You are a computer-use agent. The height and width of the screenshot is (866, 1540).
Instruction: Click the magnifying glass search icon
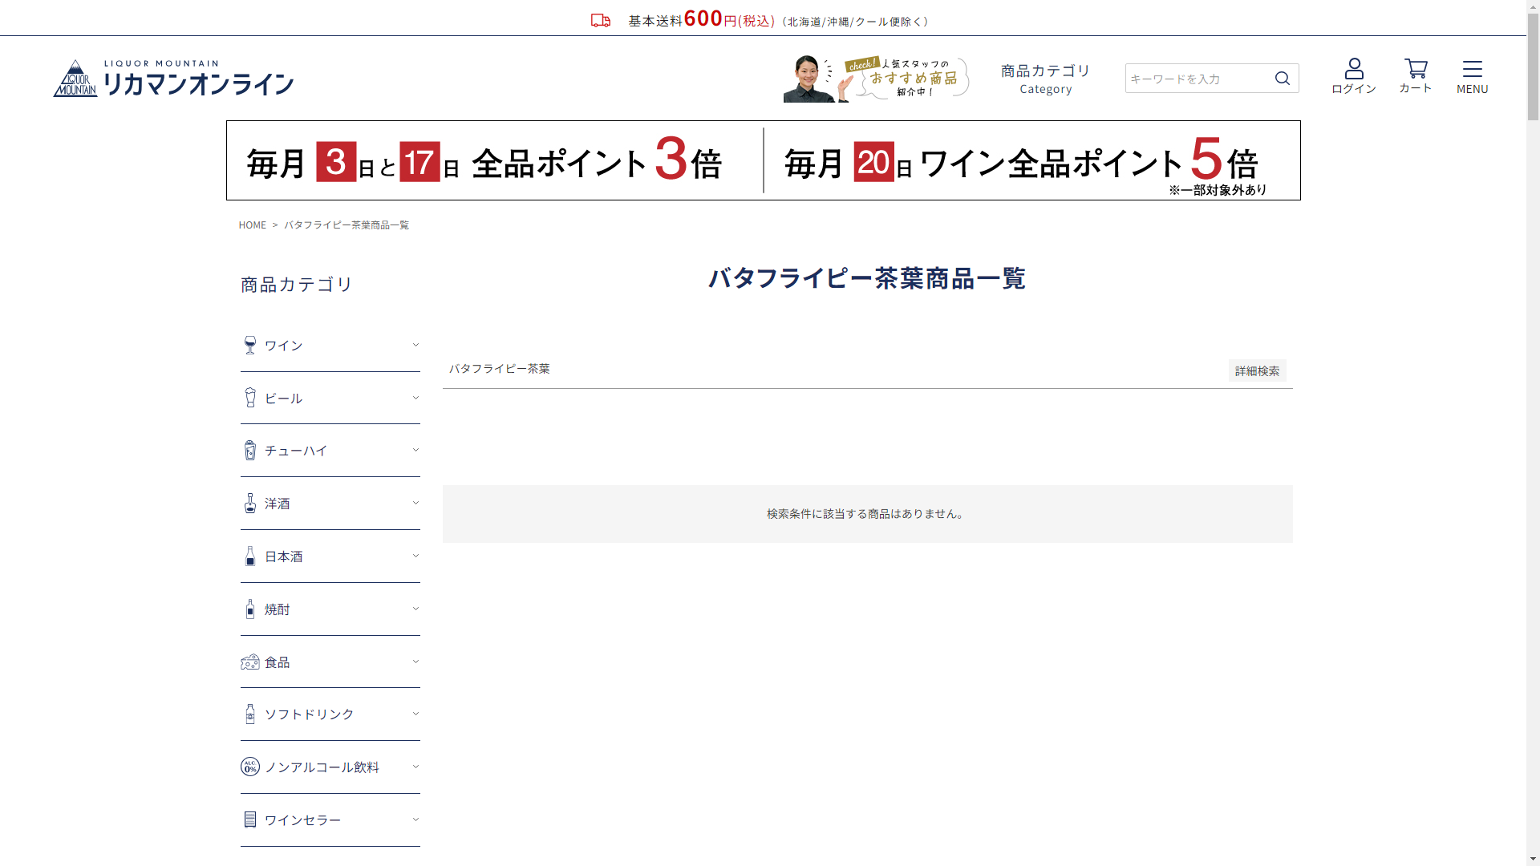pyautogui.click(x=1282, y=78)
